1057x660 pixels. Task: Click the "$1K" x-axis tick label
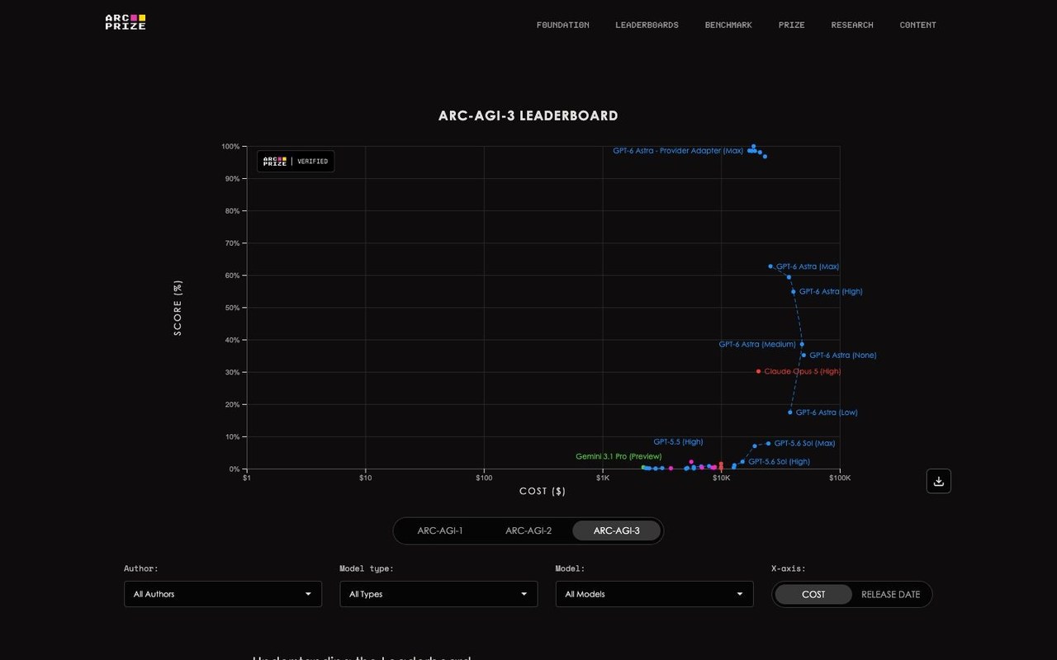pos(603,478)
